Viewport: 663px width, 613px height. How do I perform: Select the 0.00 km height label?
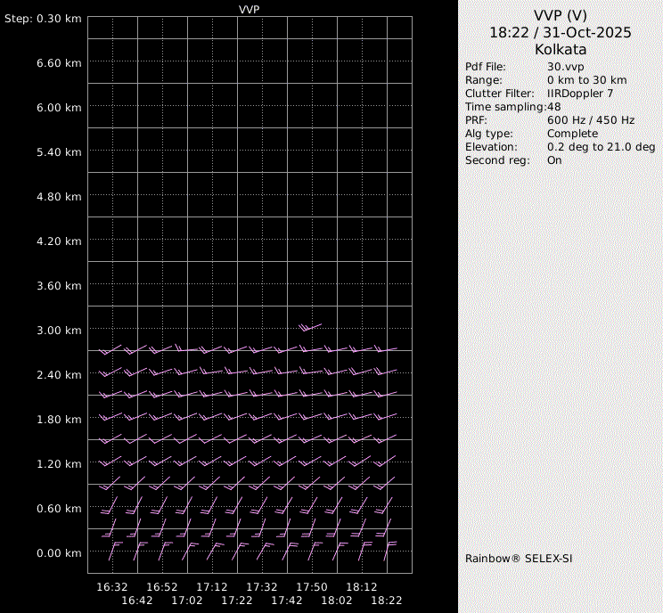(x=59, y=552)
